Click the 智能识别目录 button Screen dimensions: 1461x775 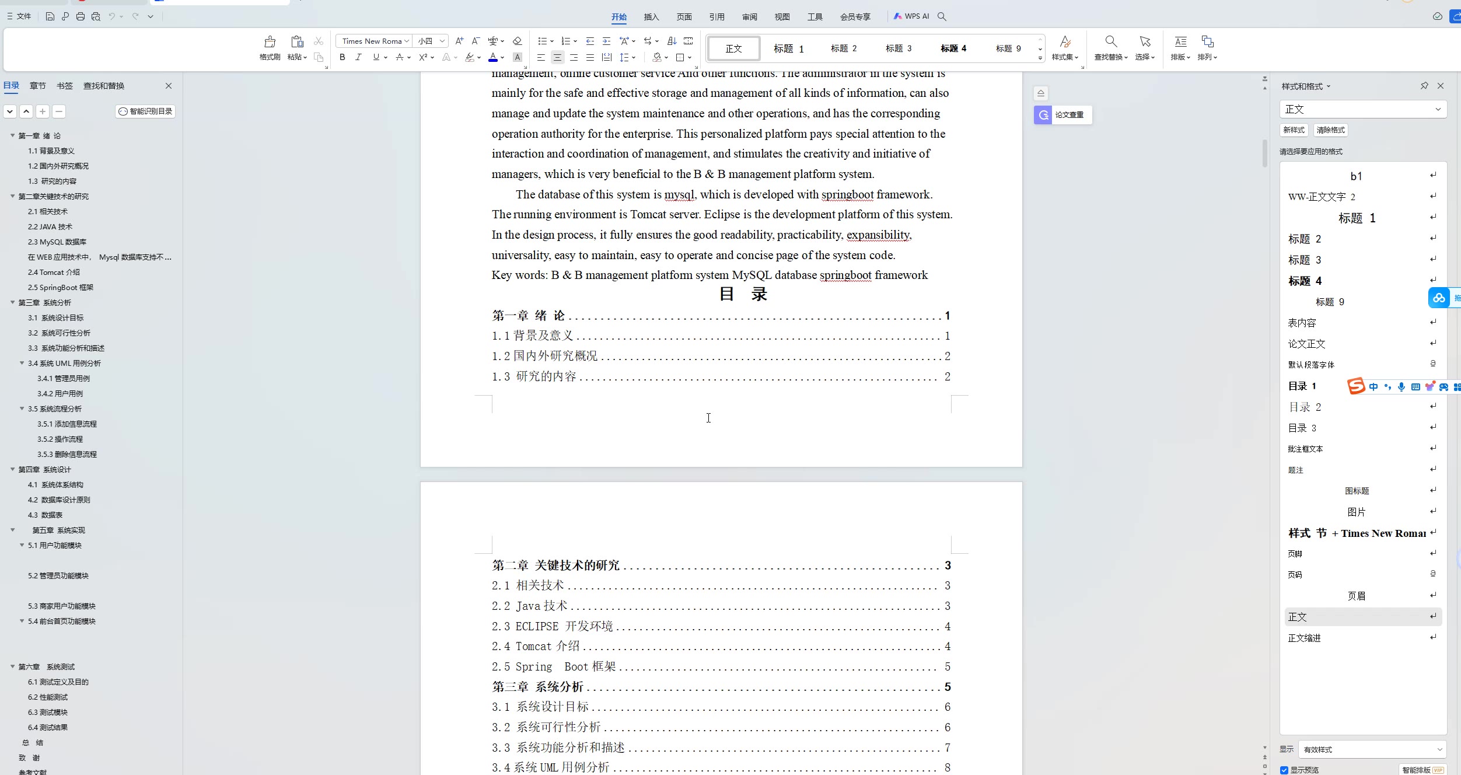(145, 111)
